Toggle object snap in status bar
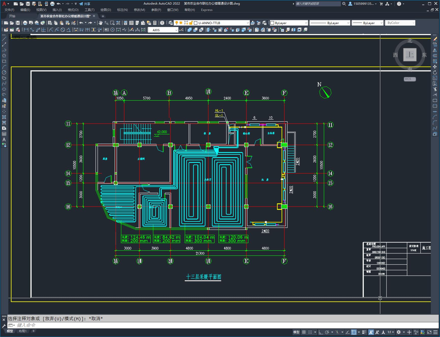440x337 pixels. [354, 332]
